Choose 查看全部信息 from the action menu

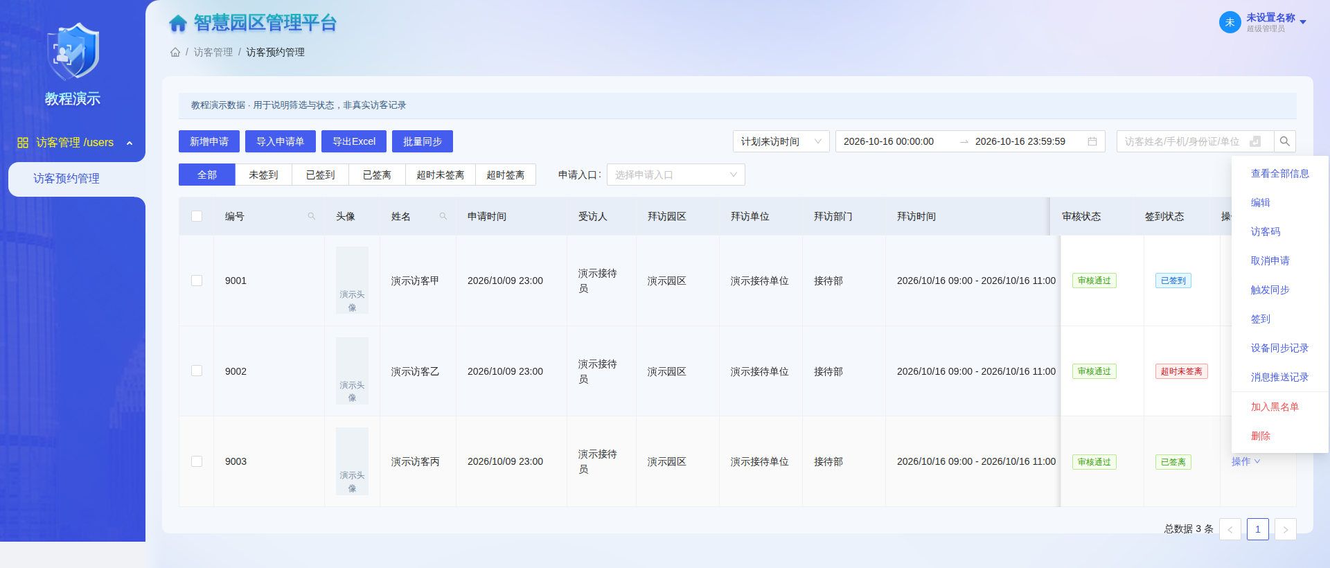click(1280, 174)
